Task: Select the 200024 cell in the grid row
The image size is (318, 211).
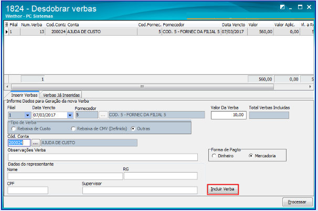Action: coord(56,32)
